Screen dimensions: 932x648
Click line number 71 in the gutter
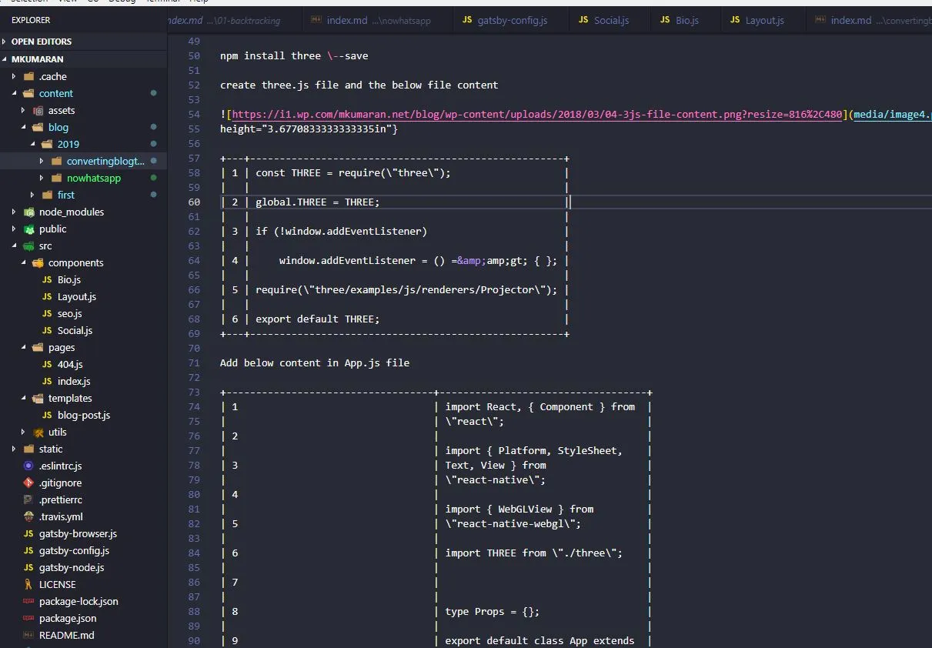click(194, 362)
